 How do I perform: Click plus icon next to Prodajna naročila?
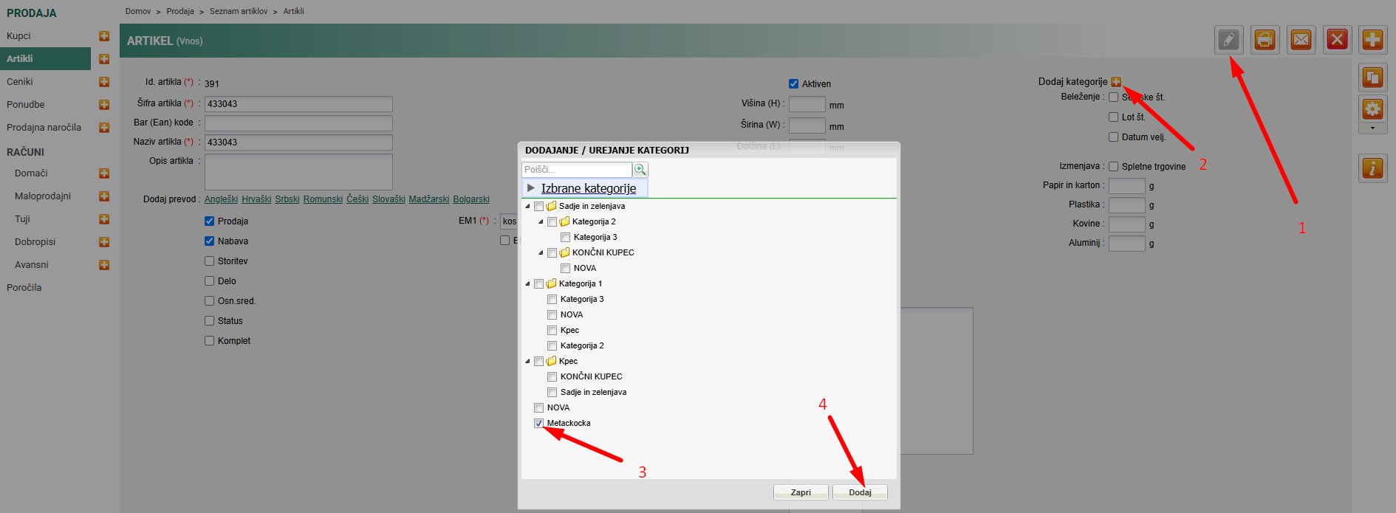104,128
